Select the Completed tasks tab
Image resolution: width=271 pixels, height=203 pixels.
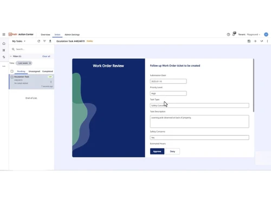[48, 71]
